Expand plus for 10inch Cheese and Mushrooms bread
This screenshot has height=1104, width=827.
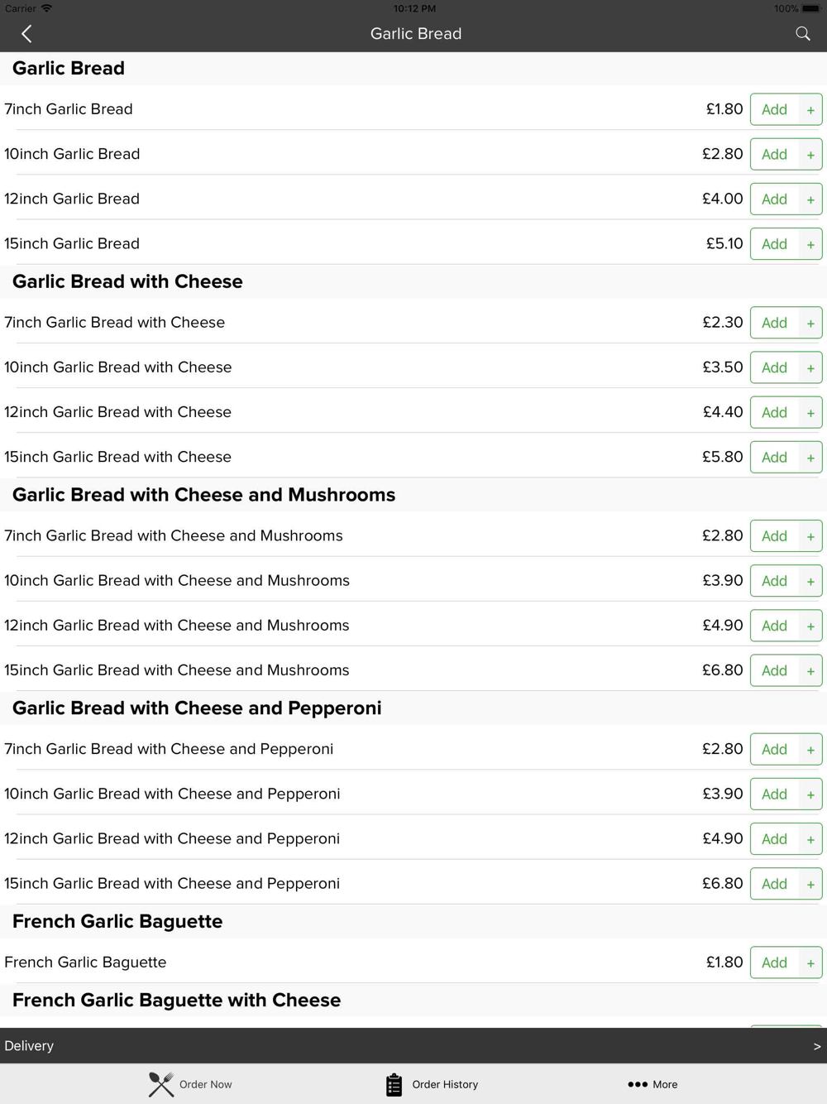click(x=810, y=581)
